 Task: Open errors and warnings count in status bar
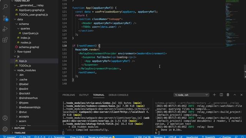40,137
